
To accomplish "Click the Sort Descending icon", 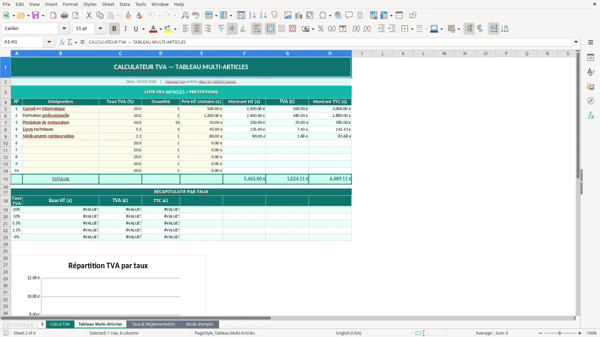I will pyautogui.click(x=263, y=15).
